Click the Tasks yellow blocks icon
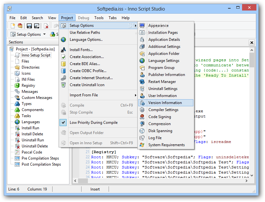 point(17,116)
